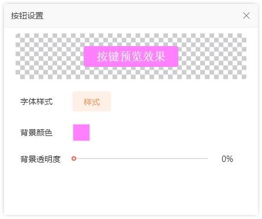
Task: Click the 背景透明度 label
Action: click(x=40, y=159)
